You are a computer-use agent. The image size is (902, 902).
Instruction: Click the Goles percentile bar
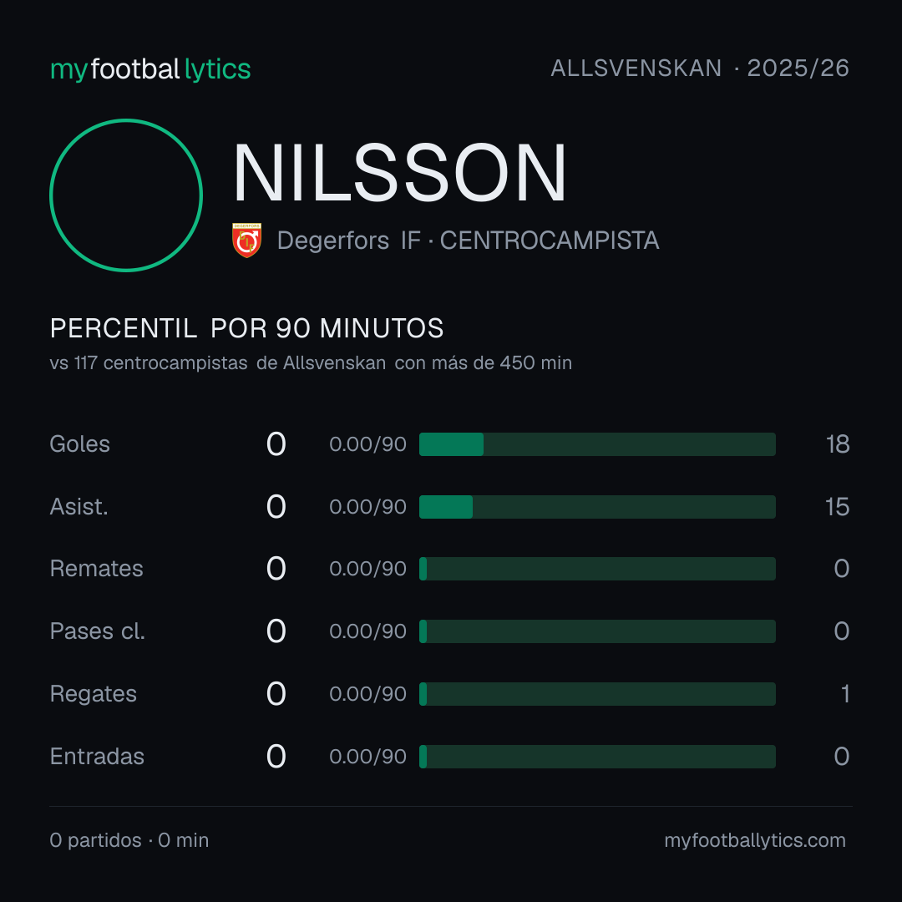597,444
